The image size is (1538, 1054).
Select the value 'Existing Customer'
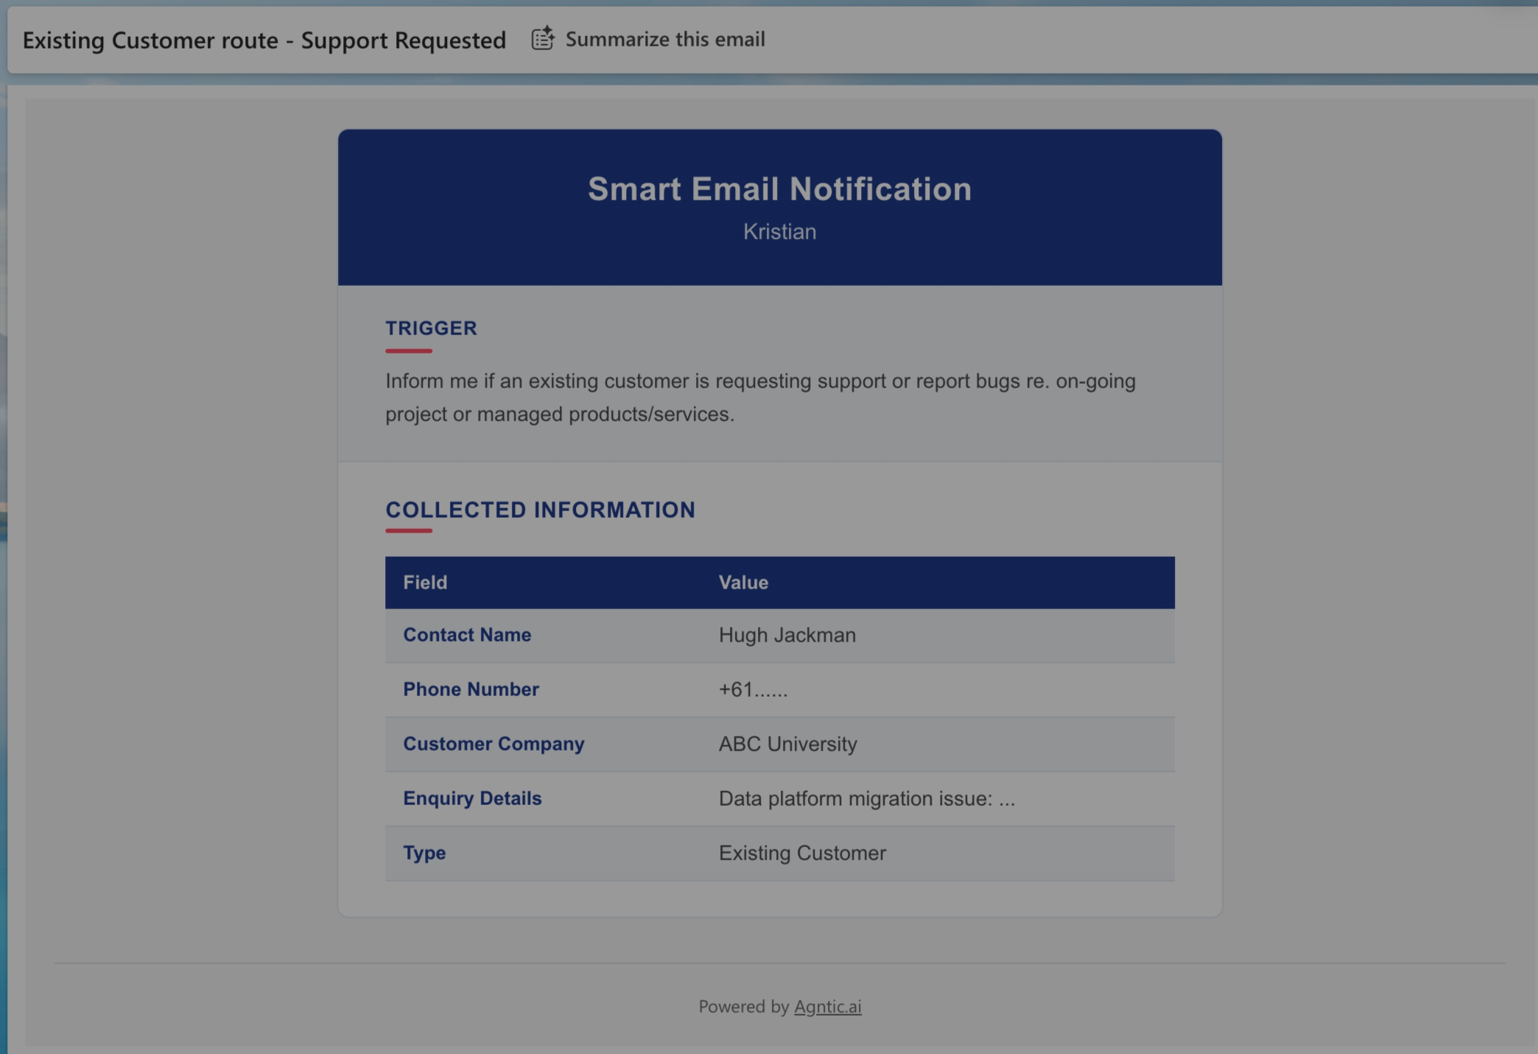(802, 853)
